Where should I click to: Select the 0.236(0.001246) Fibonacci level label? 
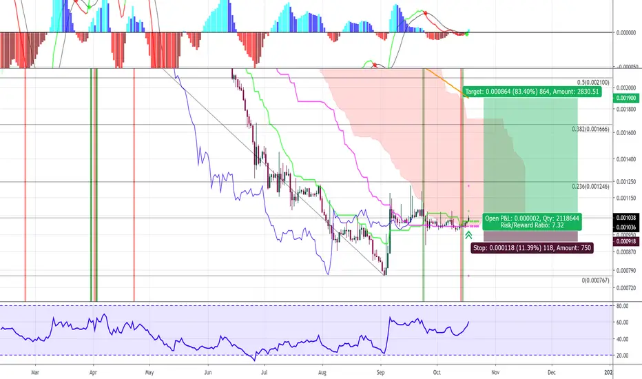tap(590, 187)
